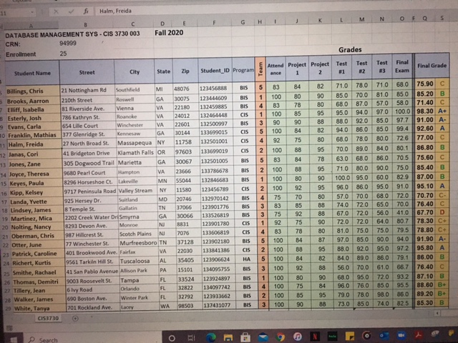Image resolution: width=458 pixels, height=343 pixels.
Task: Select the Student Name header cell
Action: [x=32, y=73]
